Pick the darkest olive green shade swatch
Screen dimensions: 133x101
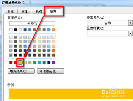39,55
